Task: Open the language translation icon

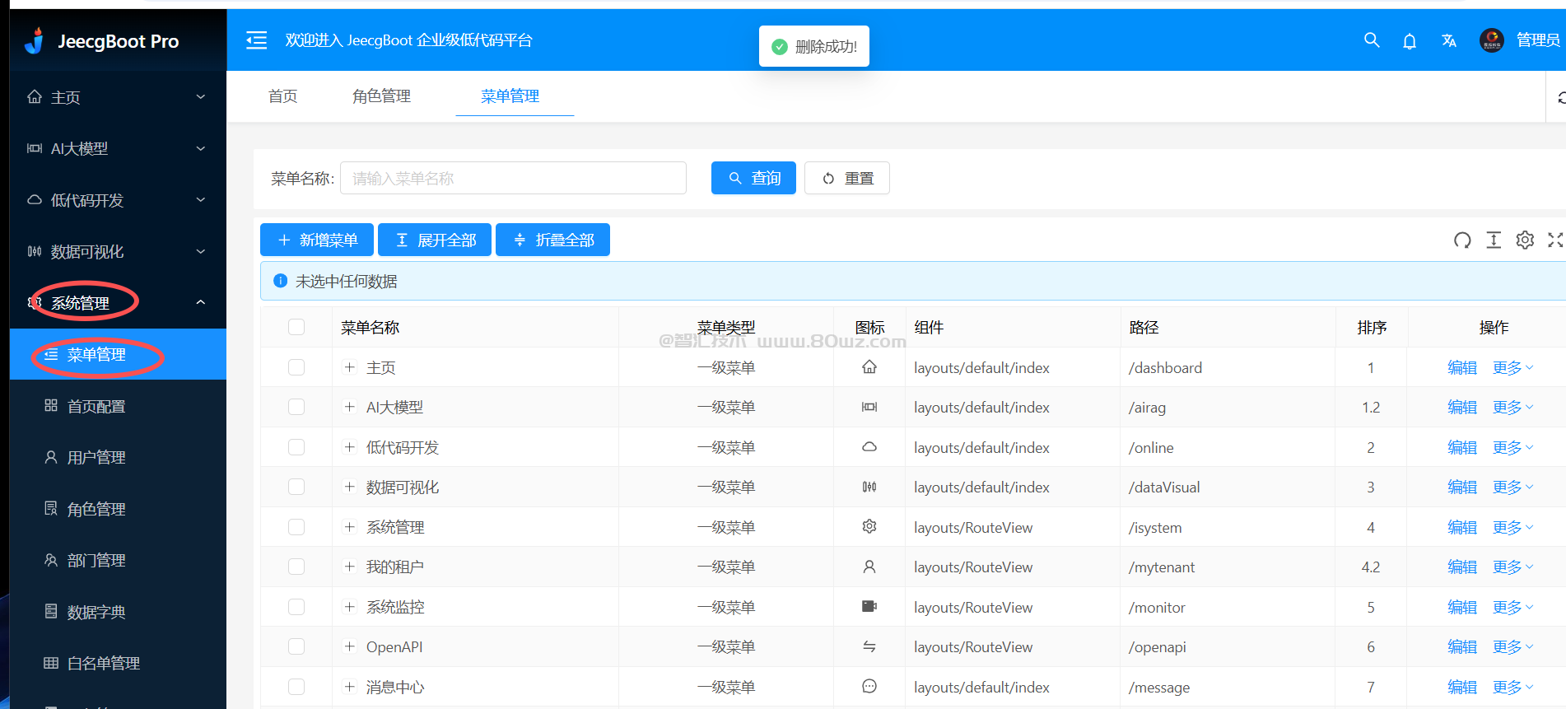Action: [1449, 40]
